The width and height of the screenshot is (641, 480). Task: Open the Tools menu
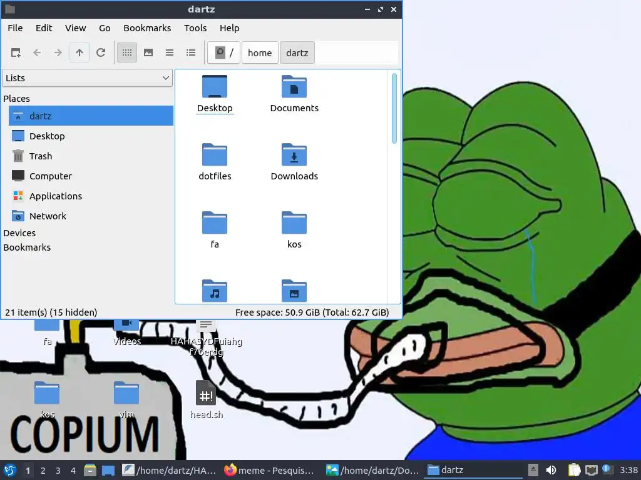195,28
